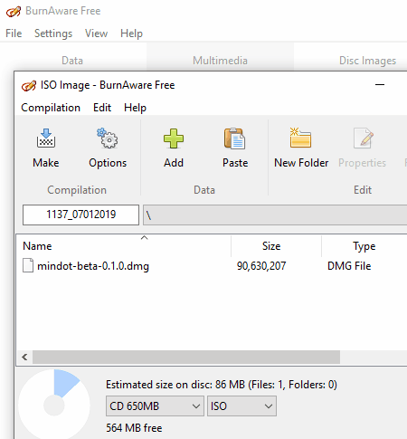Open the Help menu in ISO Image window

135,108
